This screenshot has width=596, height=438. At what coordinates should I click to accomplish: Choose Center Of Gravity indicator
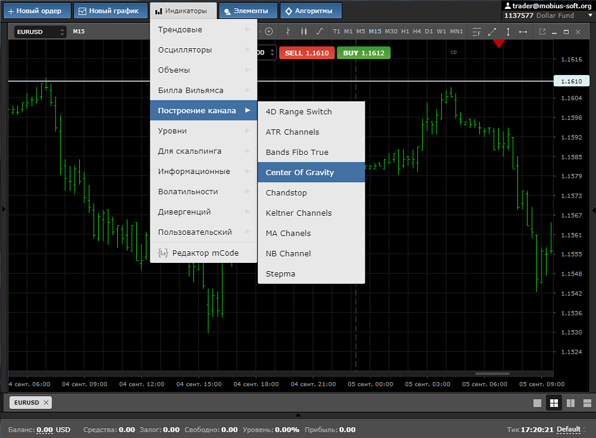pos(311,173)
